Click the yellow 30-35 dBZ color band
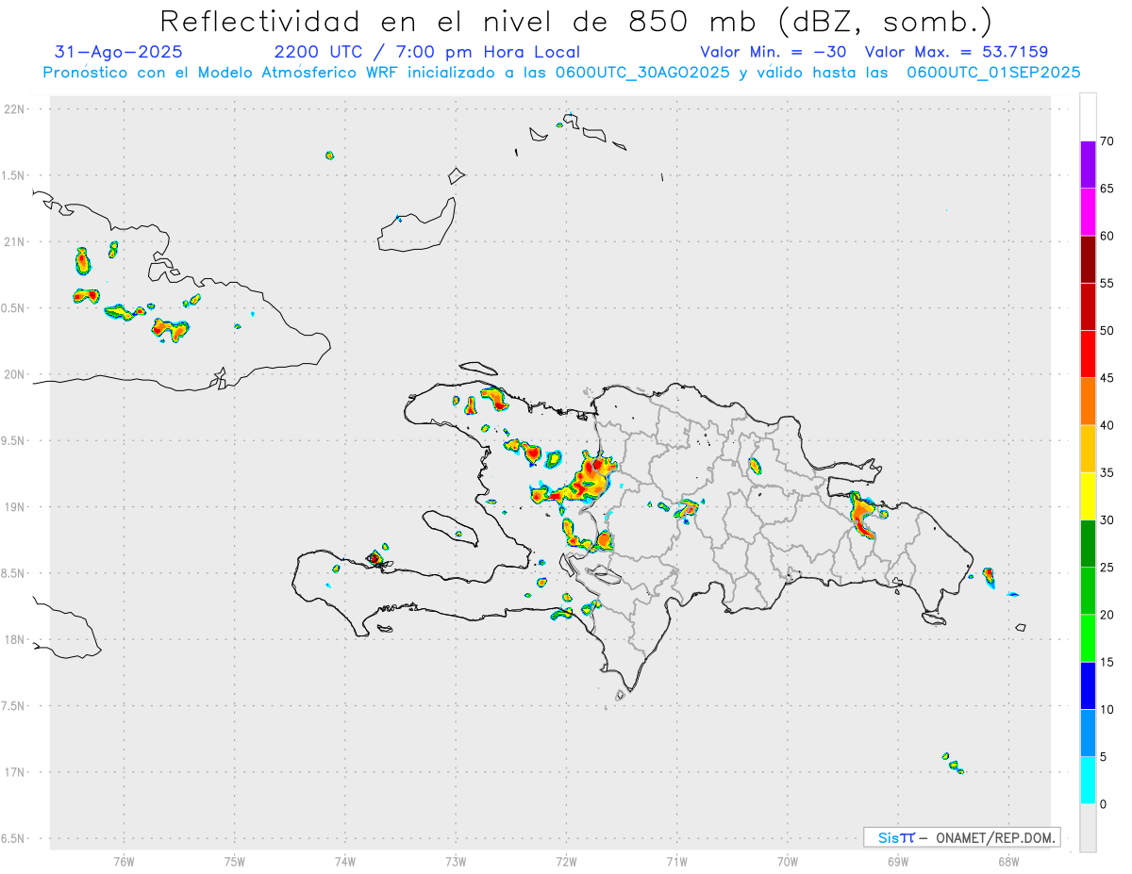The width and height of the screenshot is (1132, 874). pos(1088,496)
